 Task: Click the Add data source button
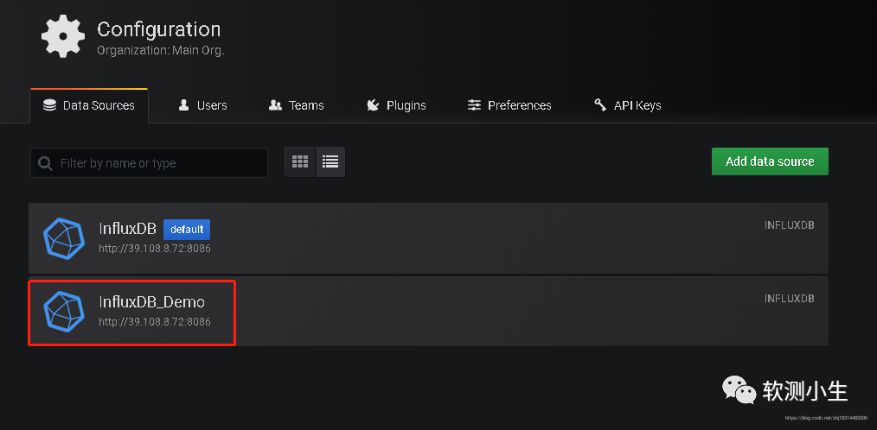pyautogui.click(x=770, y=161)
